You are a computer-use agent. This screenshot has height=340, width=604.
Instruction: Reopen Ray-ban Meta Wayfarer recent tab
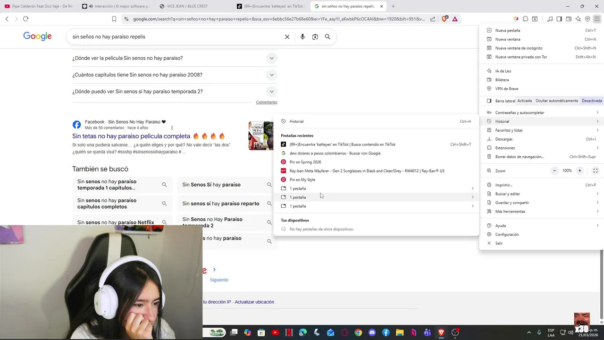click(x=376, y=171)
